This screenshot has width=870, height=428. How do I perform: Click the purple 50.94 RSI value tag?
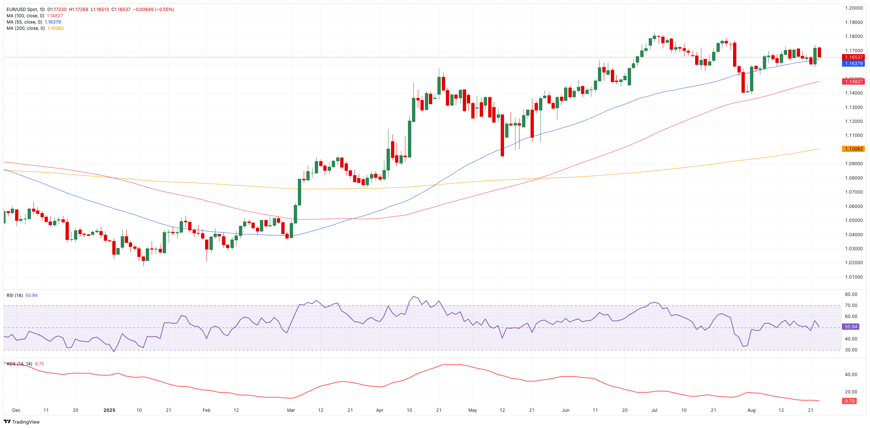851,327
